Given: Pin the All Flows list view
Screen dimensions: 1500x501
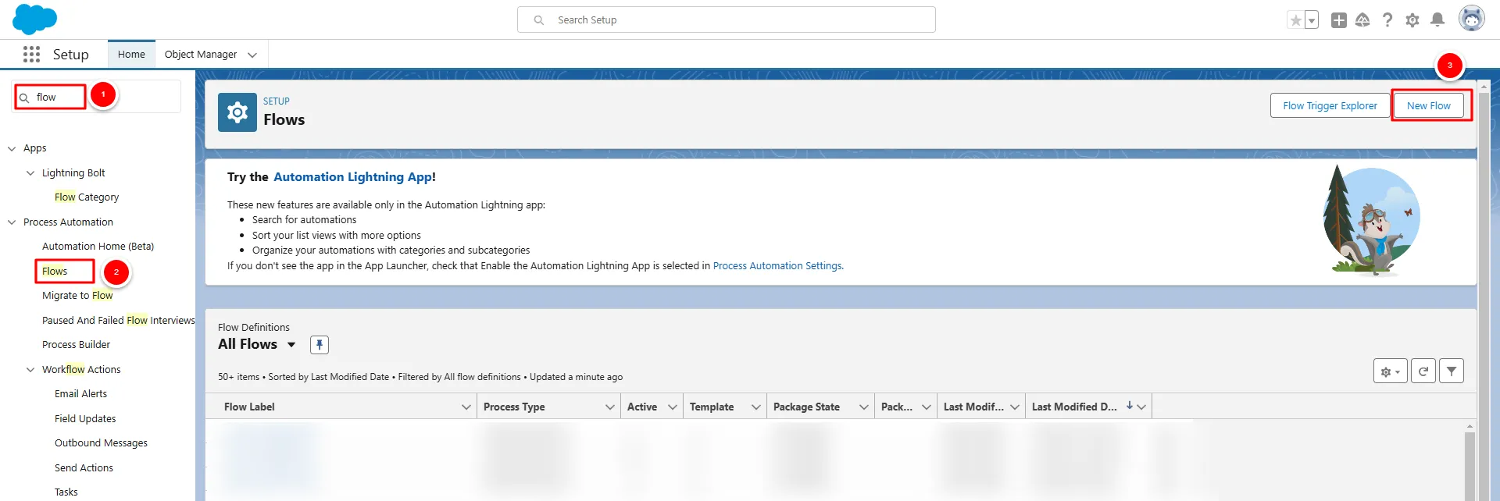Looking at the screenshot, I should [x=320, y=345].
